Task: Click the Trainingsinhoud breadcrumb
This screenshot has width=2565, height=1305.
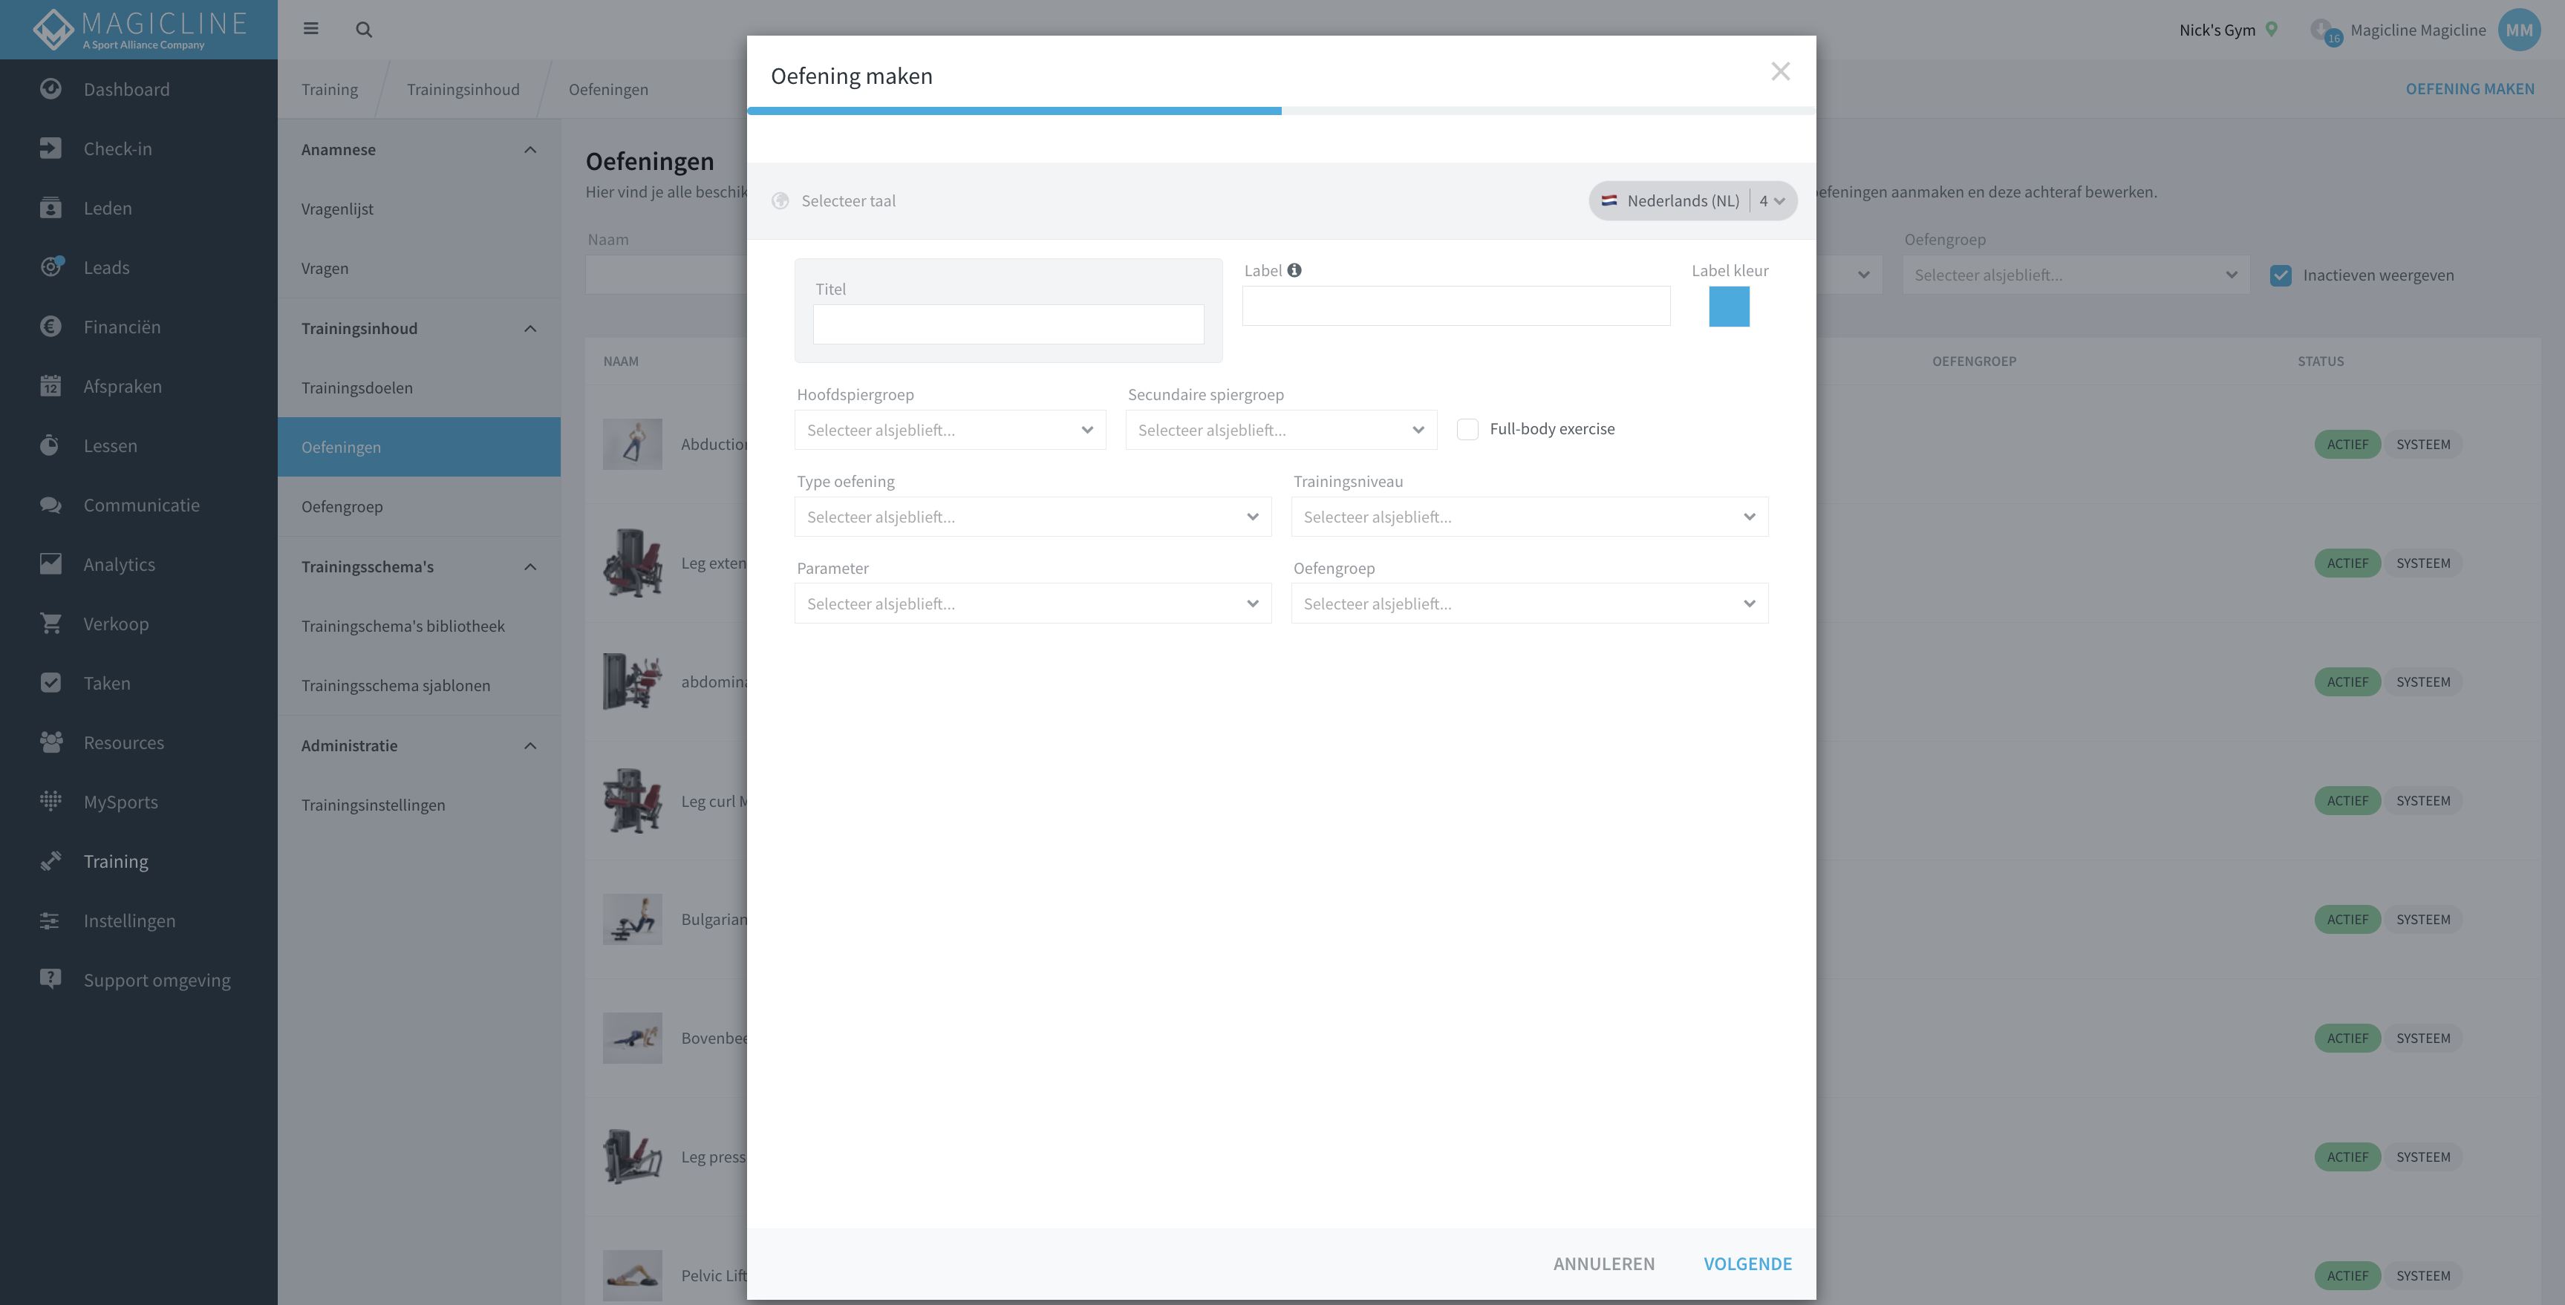Action: point(463,90)
